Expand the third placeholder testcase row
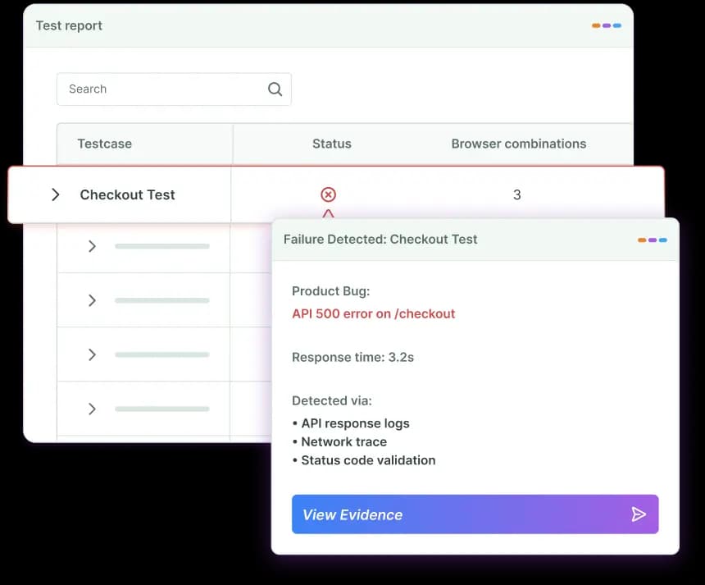The width and height of the screenshot is (705, 585). [x=92, y=354]
